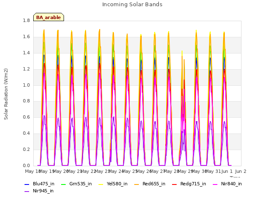The width and height of the screenshot is (266, 199).
Task: Click the Solar Radiation (W/m2) axis label
Action: tap(6, 94)
